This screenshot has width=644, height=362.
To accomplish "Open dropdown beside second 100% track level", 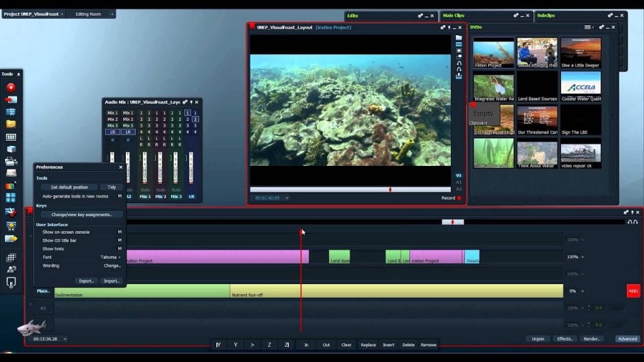I will point(582,257).
